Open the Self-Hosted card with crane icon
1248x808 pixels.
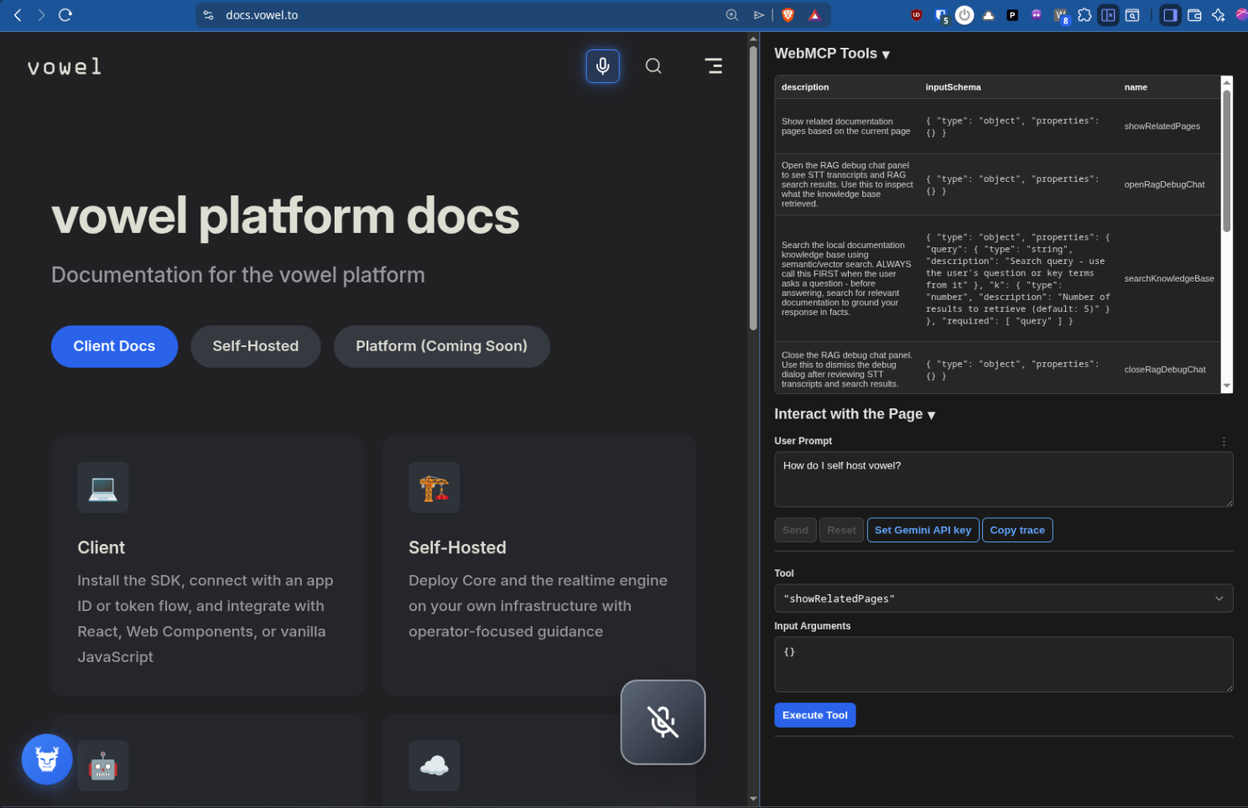539,566
